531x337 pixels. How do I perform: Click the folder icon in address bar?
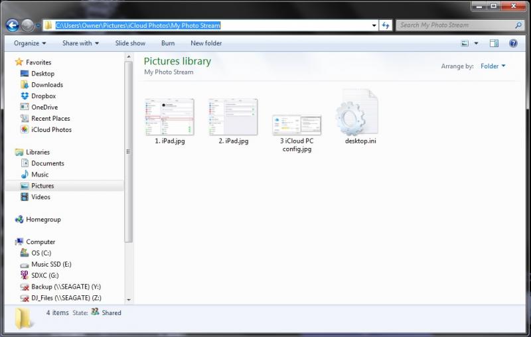pyautogui.click(x=48, y=25)
